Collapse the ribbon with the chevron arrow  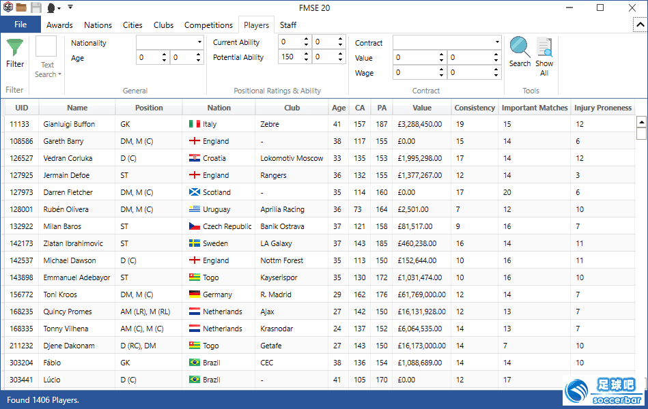638,25
